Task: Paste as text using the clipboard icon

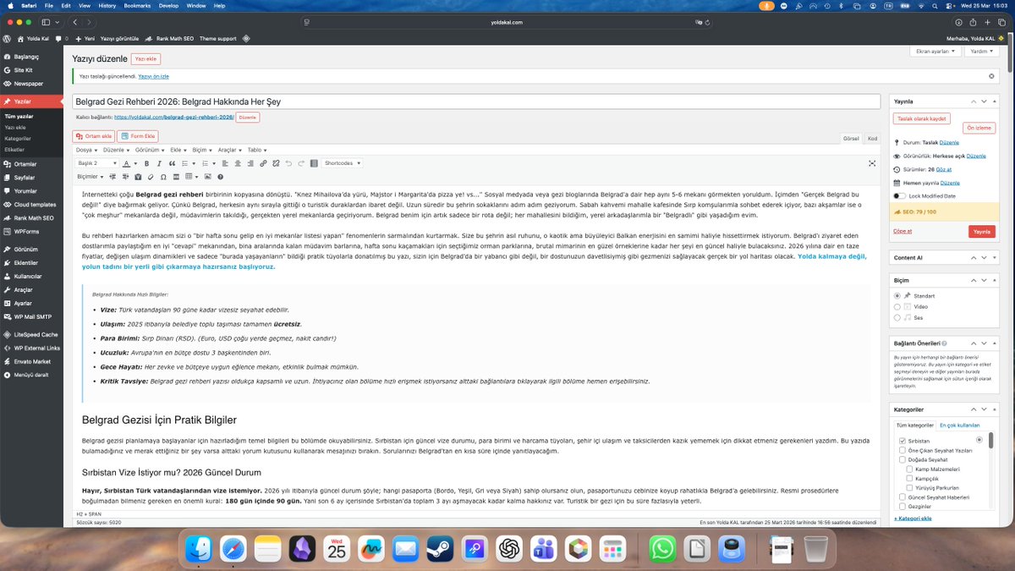Action: click(138, 177)
